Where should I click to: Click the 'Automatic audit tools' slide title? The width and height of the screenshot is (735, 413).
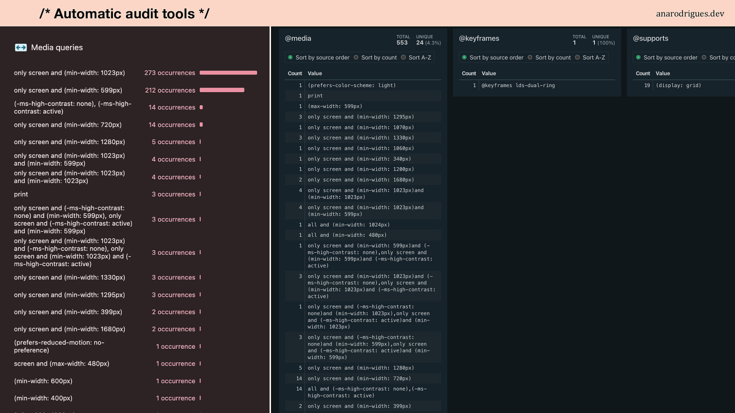click(124, 14)
